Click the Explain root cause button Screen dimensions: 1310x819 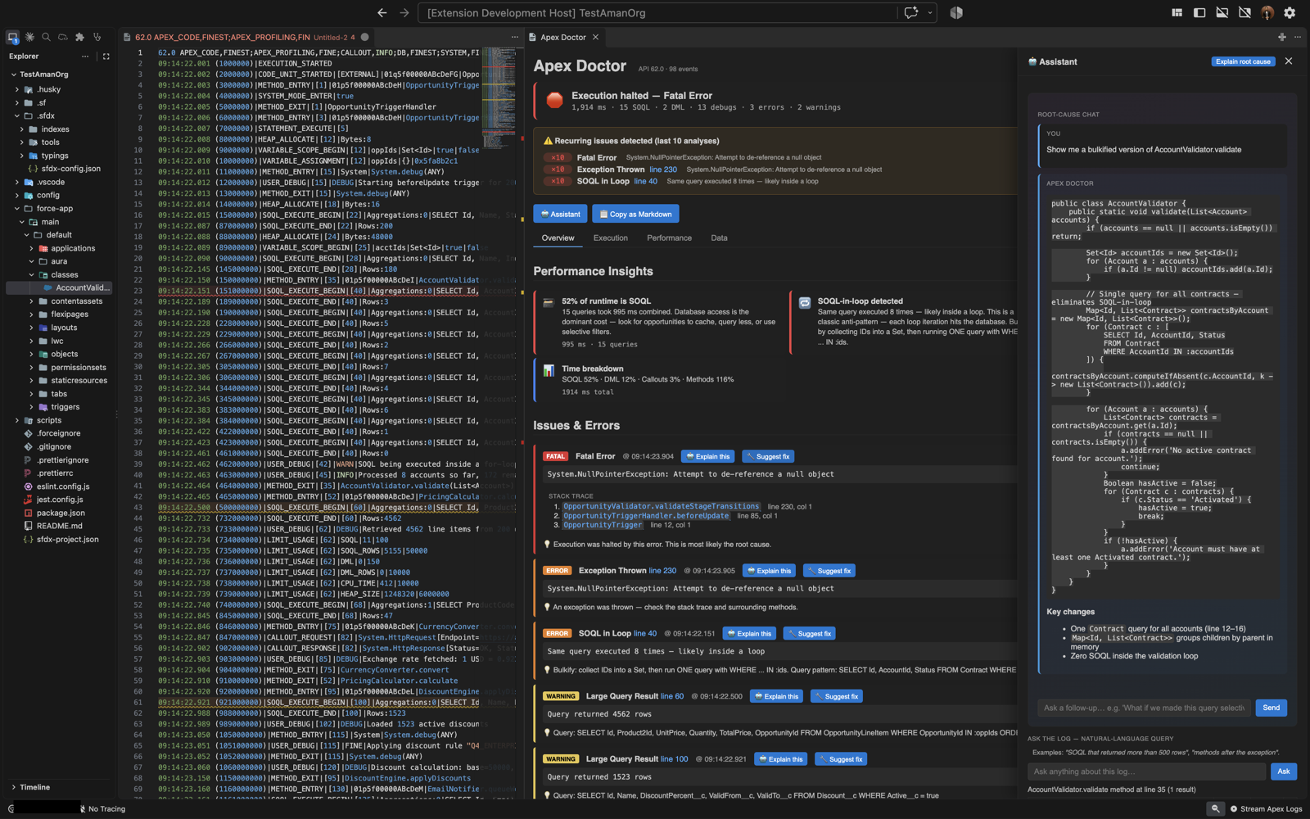tap(1243, 61)
